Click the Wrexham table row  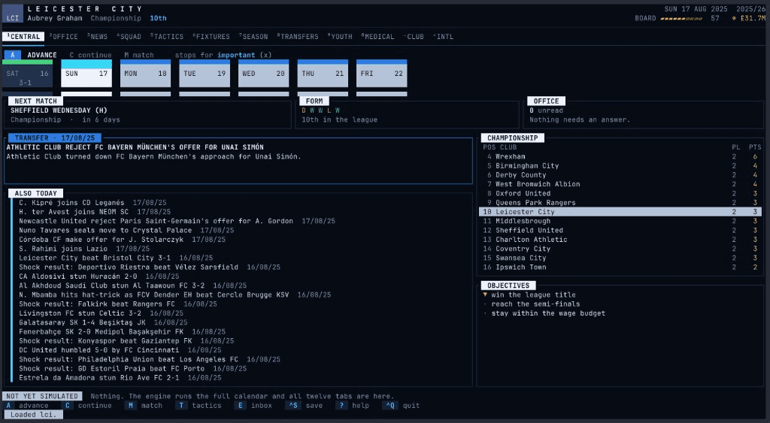pos(620,156)
